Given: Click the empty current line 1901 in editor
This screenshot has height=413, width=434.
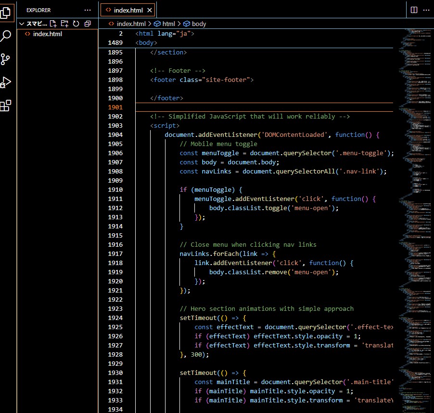Looking at the screenshot, I should point(264,107).
